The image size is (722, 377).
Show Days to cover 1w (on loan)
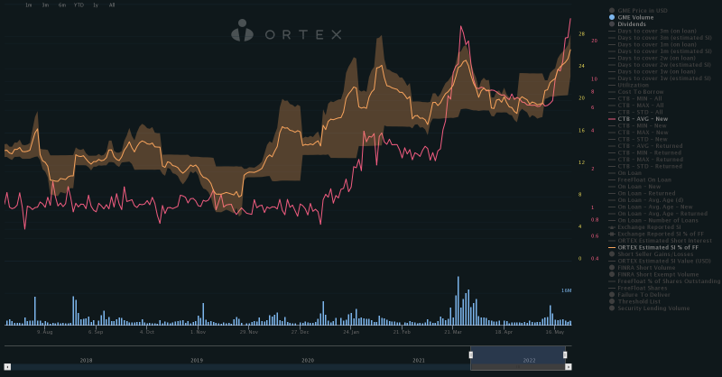click(x=652, y=71)
